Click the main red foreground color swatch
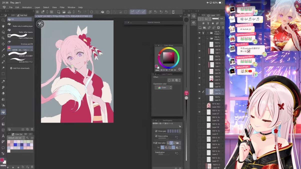Viewport: 301px width, 169px height. (2, 160)
